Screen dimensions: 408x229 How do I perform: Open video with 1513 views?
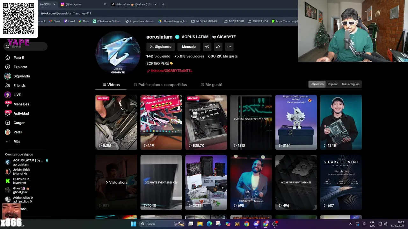(251, 122)
